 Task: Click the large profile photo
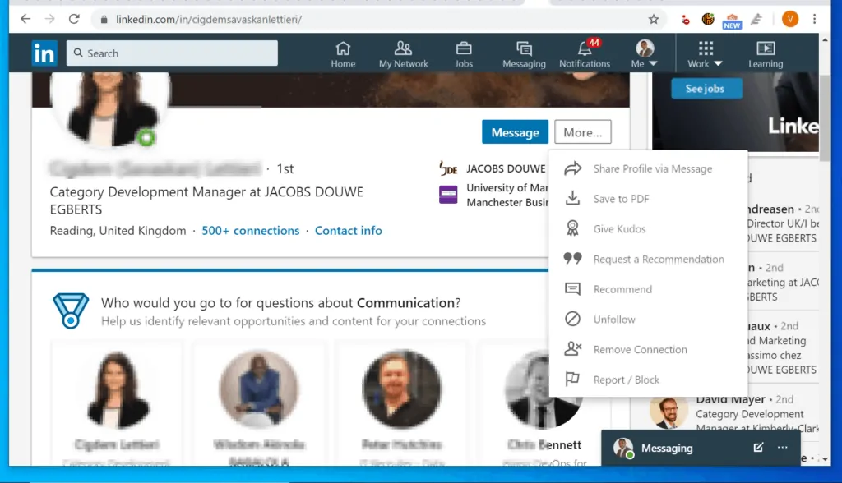click(x=110, y=109)
